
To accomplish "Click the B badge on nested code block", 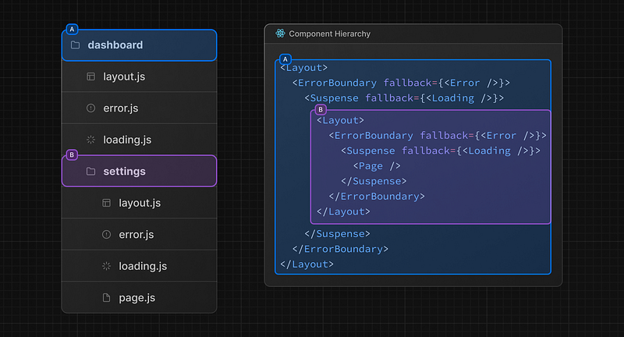I will coord(321,110).
